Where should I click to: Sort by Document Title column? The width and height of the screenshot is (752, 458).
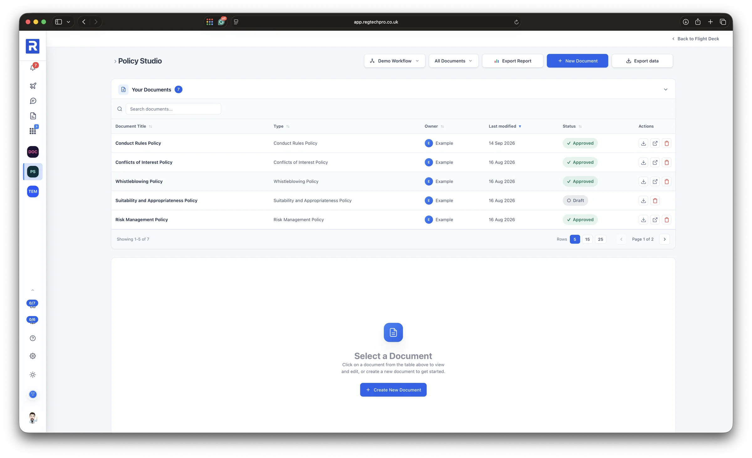point(133,126)
